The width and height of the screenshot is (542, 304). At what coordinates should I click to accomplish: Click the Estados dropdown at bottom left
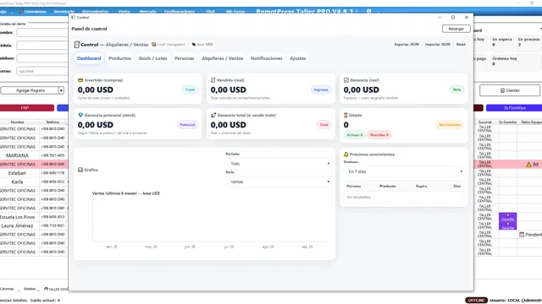(30, 289)
